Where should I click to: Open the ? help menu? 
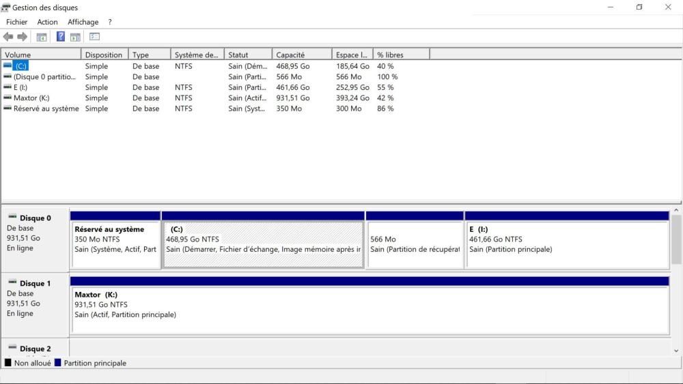tap(110, 22)
